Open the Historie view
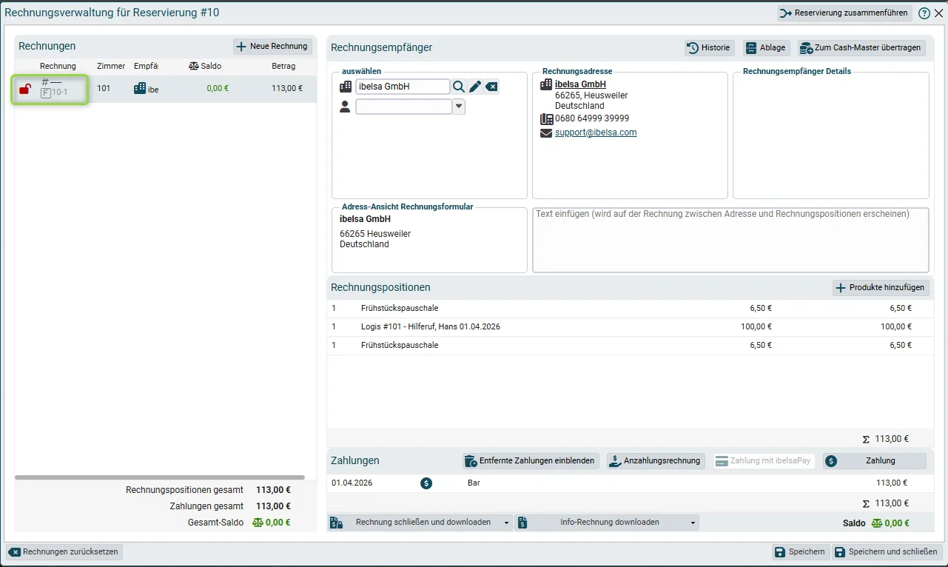Screen dimensions: 948x567 (x=710, y=47)
